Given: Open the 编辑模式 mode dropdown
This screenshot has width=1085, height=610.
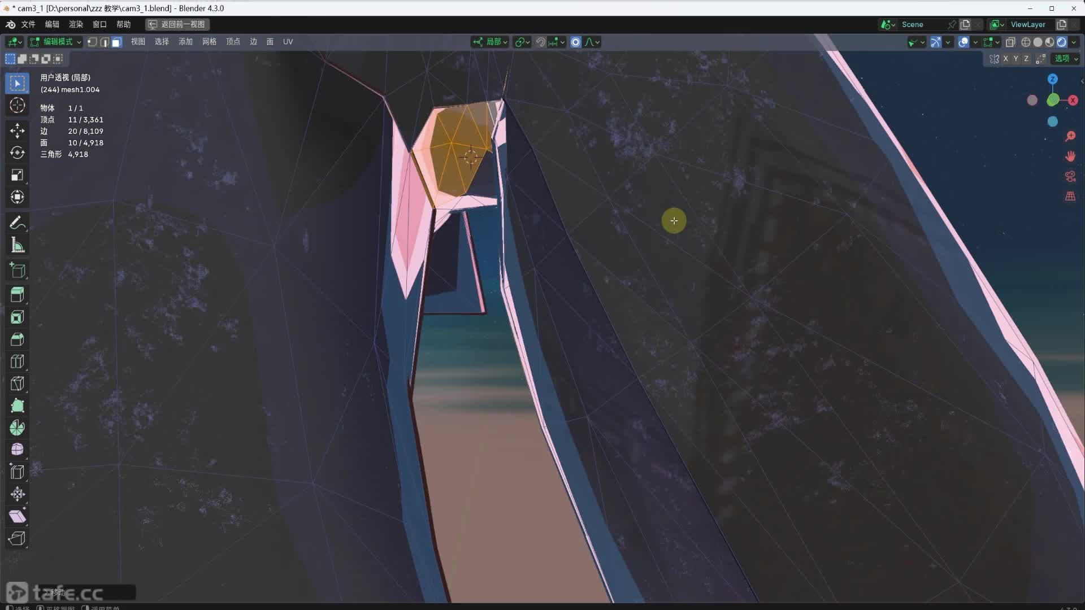Looking at the screenshot, I should [x=56, y=42].
